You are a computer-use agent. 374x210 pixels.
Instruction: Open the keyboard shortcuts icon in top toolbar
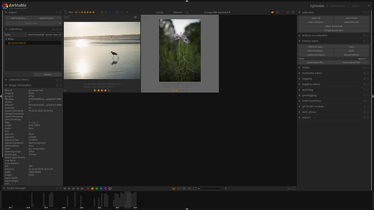point(288,12)
